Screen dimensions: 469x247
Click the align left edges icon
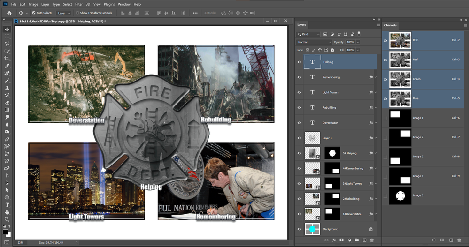pyautogui.click(x=123, y=13)
